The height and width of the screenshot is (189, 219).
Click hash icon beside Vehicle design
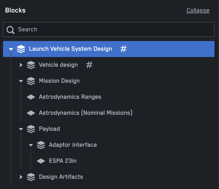pyautogui.click(x=89, y=65)
